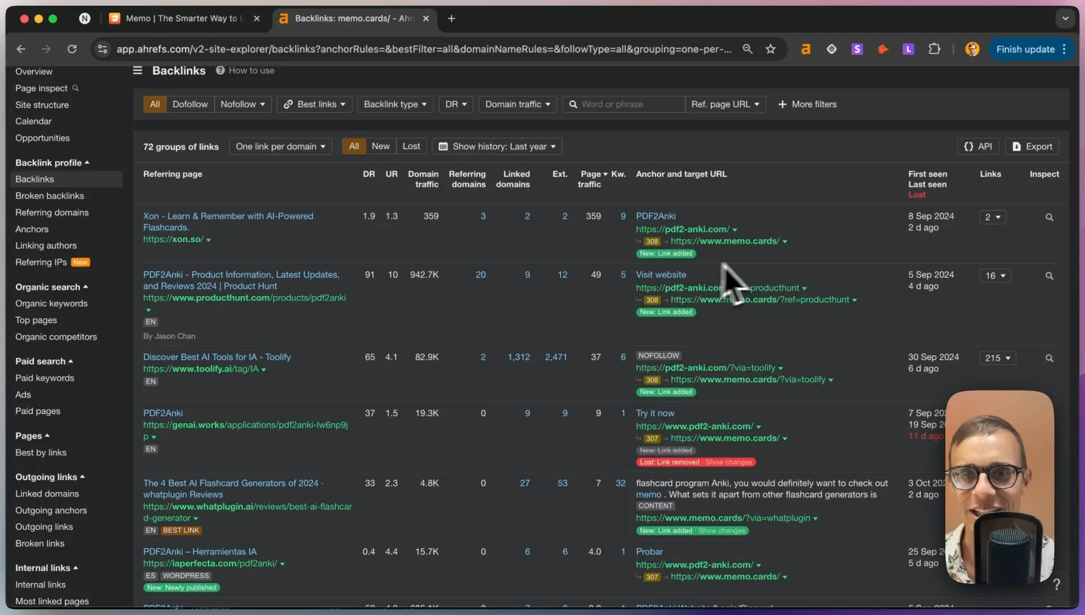The width and height of the screenshot is (1085, 615).
Task: Open the page zoom magnifier in address bar
Action: click(x=748, y=49)
